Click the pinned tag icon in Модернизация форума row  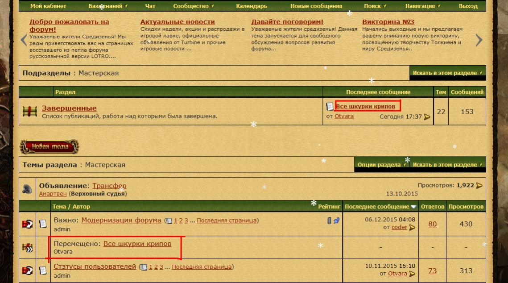tap(337, 221)
